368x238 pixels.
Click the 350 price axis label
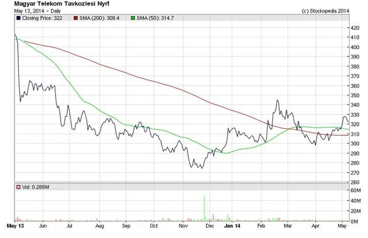355,95
